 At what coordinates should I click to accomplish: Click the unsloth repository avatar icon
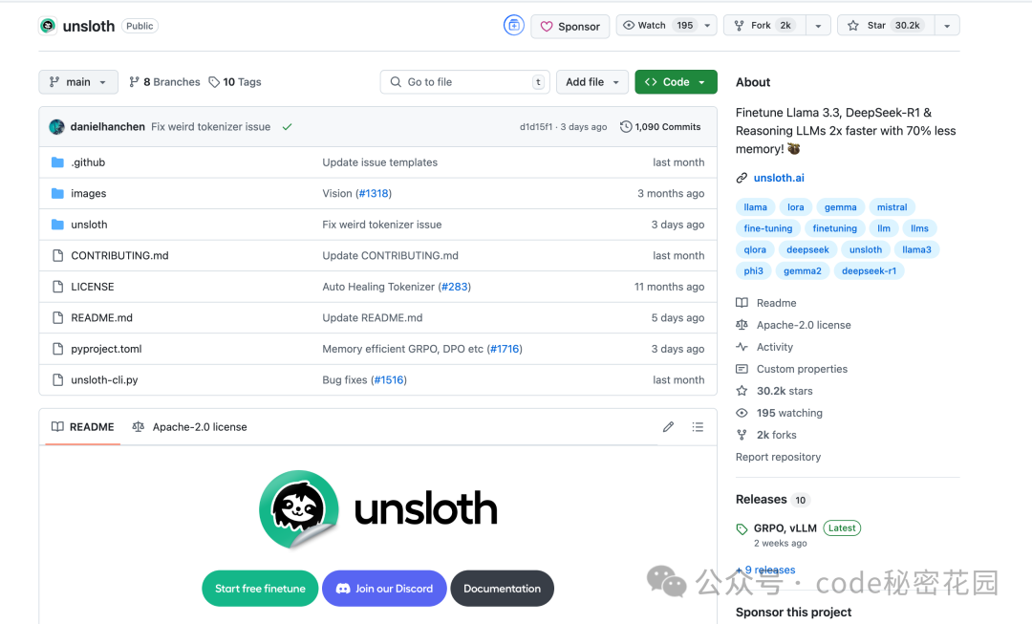[48, 26]
